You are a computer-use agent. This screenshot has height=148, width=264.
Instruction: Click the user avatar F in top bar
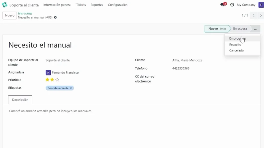tap(261, 5)
